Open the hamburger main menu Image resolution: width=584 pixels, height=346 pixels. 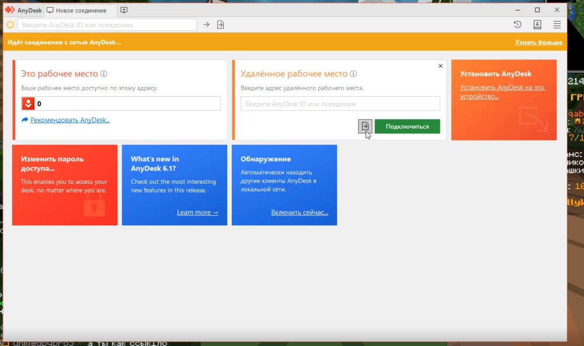pos(557,25)
